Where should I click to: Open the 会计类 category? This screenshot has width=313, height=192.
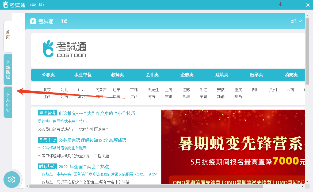click(152, 75)
